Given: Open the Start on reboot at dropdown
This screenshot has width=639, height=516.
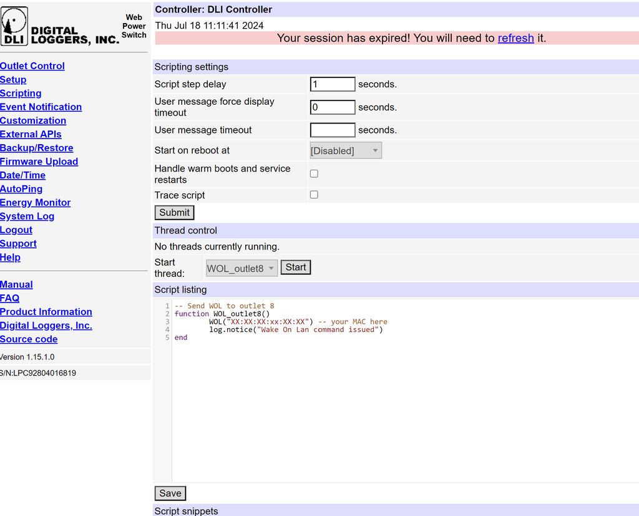Looking at the screenshot, I should 346,150.
